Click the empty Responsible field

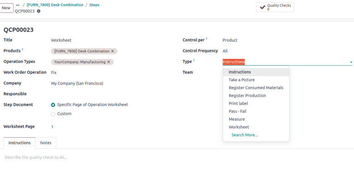point(113,94)
